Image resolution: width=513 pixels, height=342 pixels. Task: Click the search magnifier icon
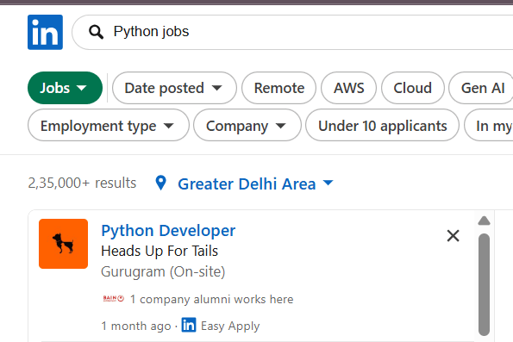tap(96, 32)
